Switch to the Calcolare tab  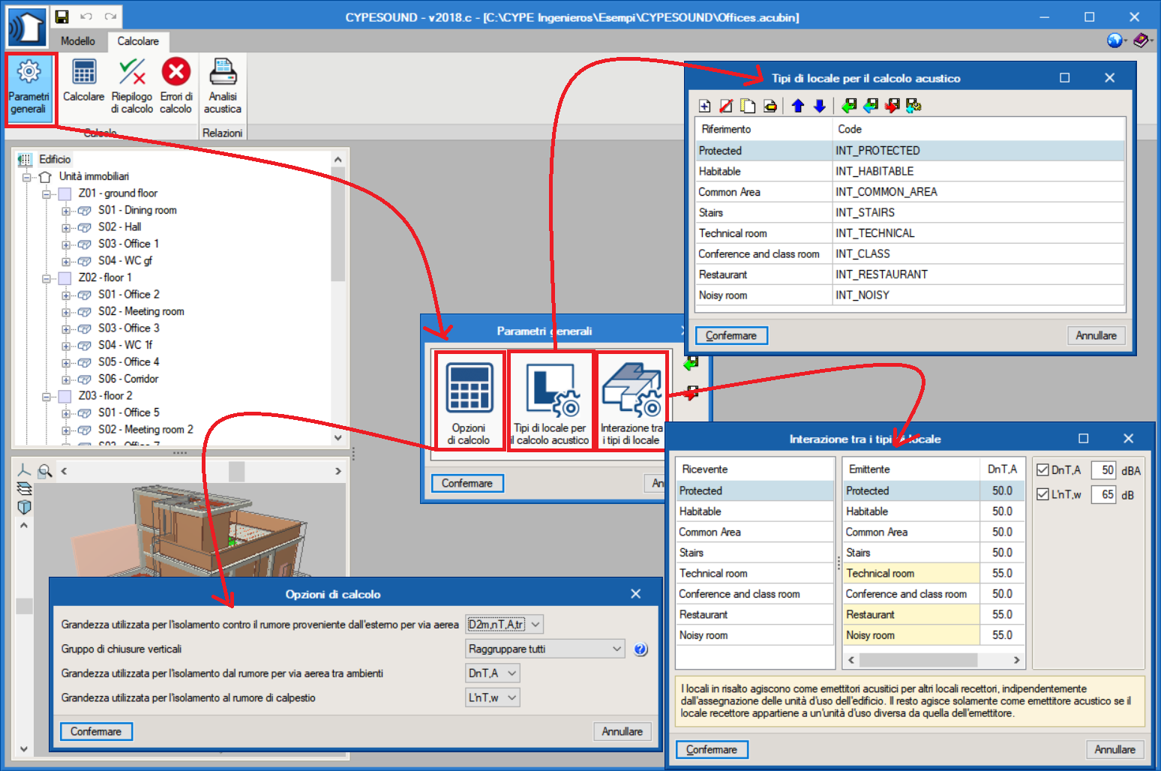138,41
